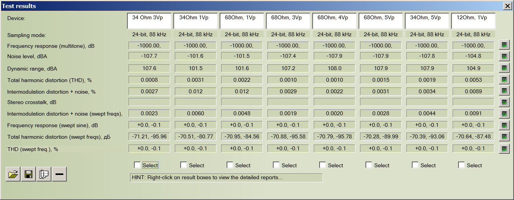
Task: Click swept THD value -70.51, -80.77
Action: pos(196,136)
